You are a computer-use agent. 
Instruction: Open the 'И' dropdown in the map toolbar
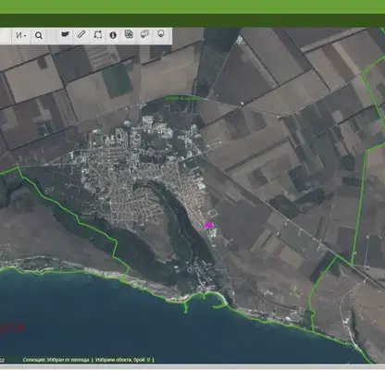tap(21, 35)
